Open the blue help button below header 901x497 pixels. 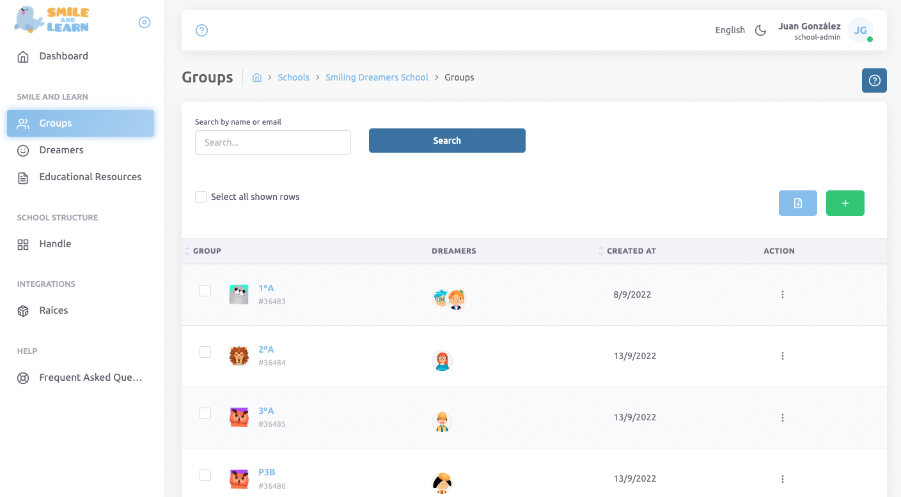874,80
